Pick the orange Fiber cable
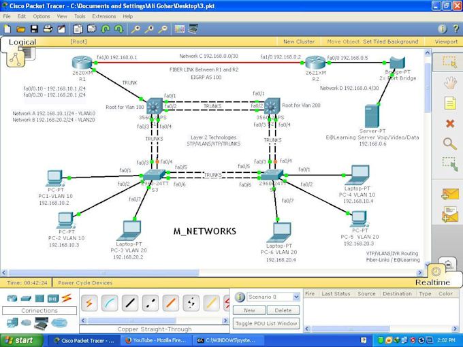The width and height of the screenshot is (463, 347). (171, 303)
